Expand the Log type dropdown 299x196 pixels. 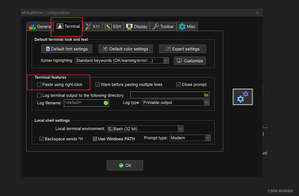tap(206, 103)
